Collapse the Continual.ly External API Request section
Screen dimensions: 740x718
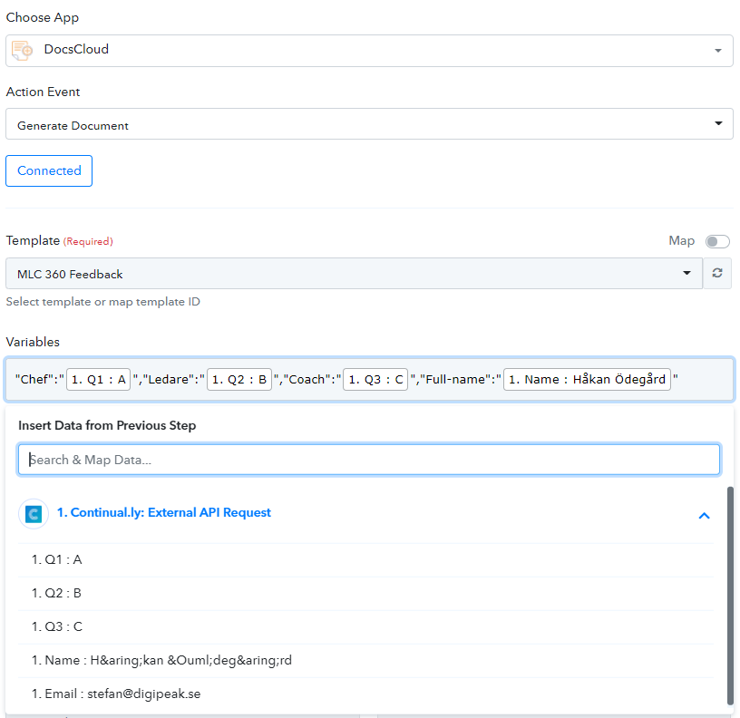[704, 515]
